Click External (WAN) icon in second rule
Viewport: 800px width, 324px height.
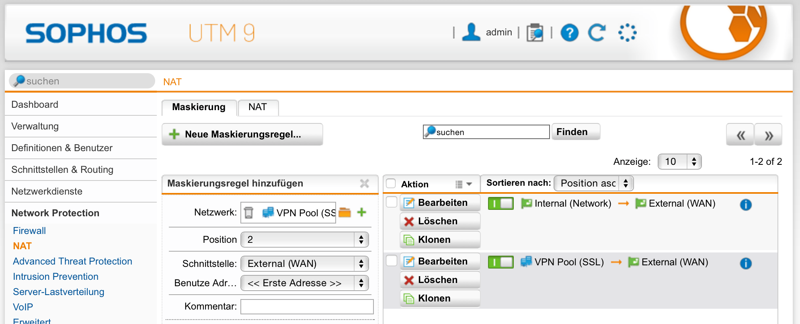point(634,262)
